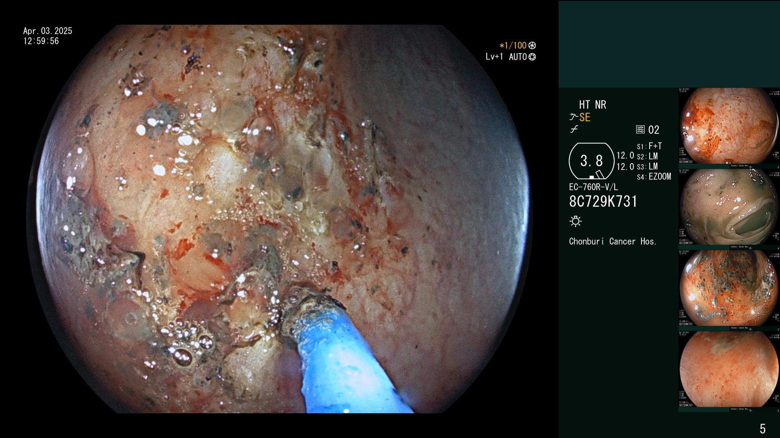The height and width of the screenshot is (438, 780).
Task: Click the scope model EC-760R-V/L
Action: [594, 187]
